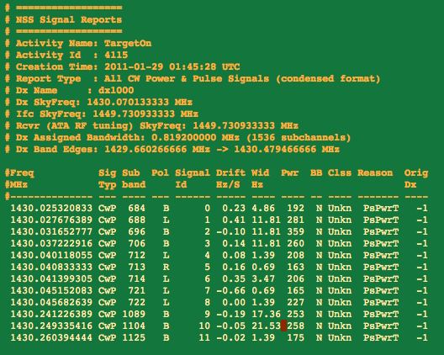Click subband value '684'
The image size is (444, 355).
(x=137, y=209)
